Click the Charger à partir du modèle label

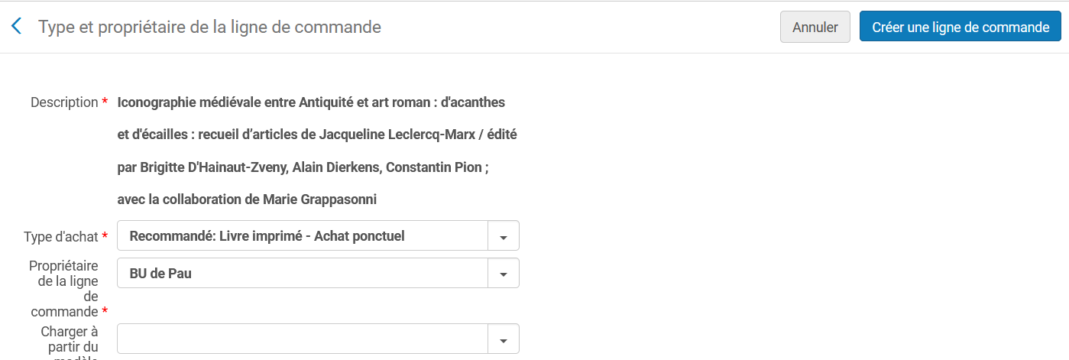pos(70,342)
